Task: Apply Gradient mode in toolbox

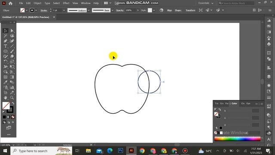Action: click(x=9, y=117)
